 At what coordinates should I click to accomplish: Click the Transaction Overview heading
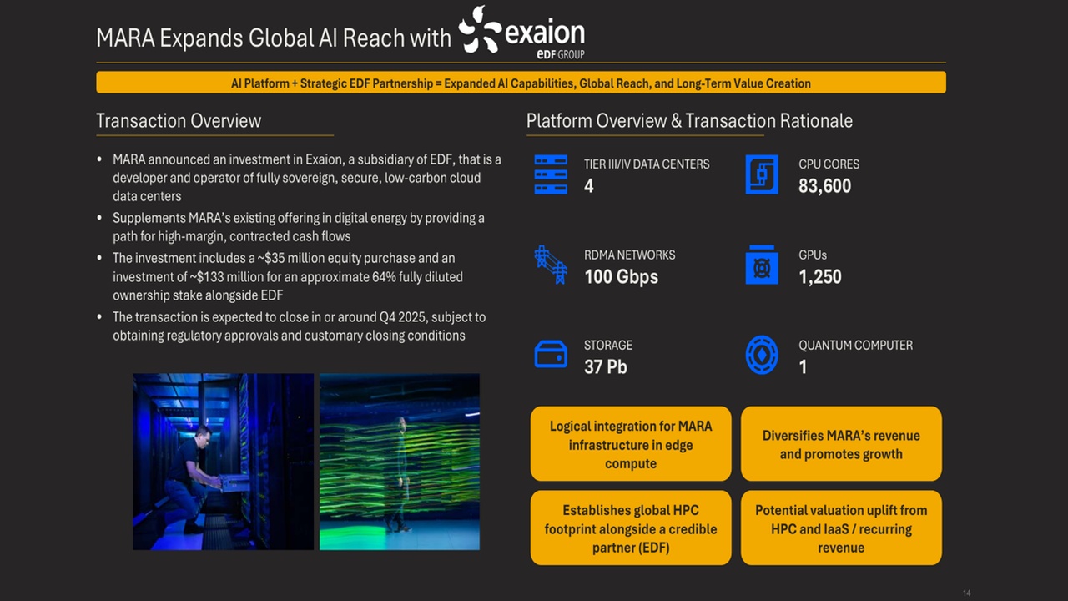(179, 121)
